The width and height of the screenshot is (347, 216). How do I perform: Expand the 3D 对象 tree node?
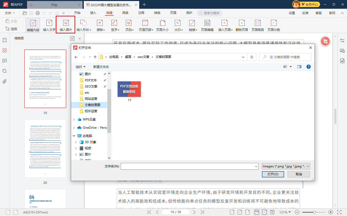point(76,142)
